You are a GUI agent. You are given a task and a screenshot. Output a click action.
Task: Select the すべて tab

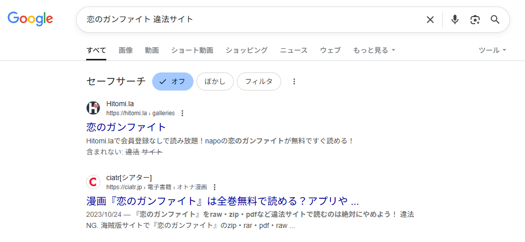pyautogui.click(x=96, y=50)
